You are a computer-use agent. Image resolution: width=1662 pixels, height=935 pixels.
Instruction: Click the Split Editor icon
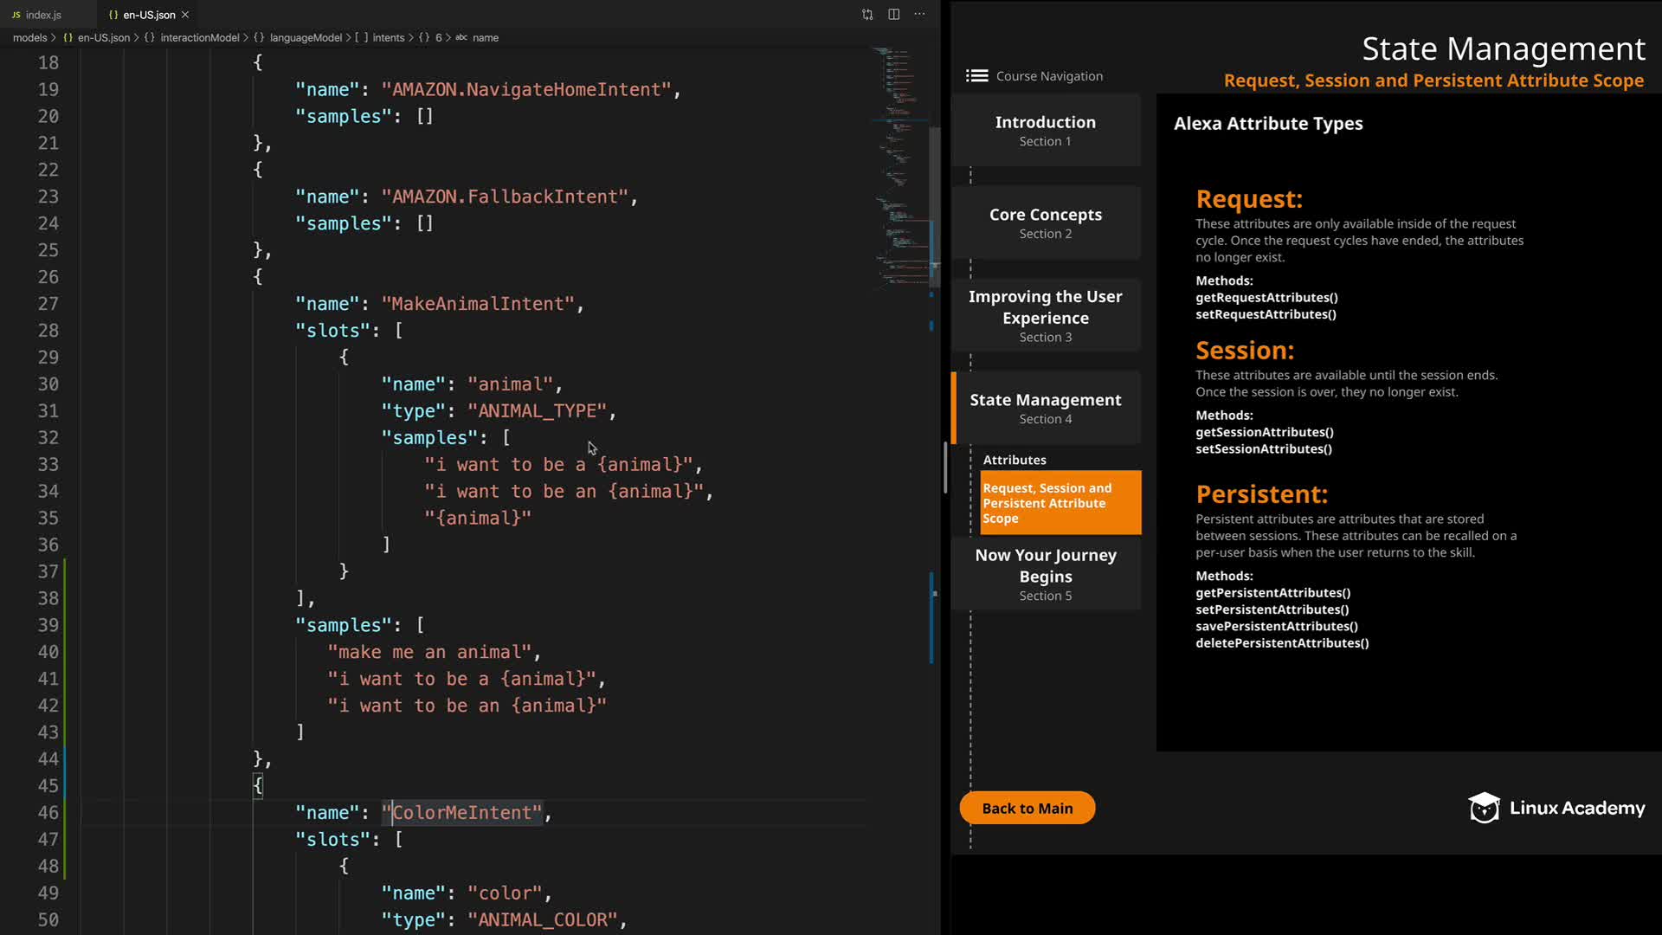pos(893,15)
